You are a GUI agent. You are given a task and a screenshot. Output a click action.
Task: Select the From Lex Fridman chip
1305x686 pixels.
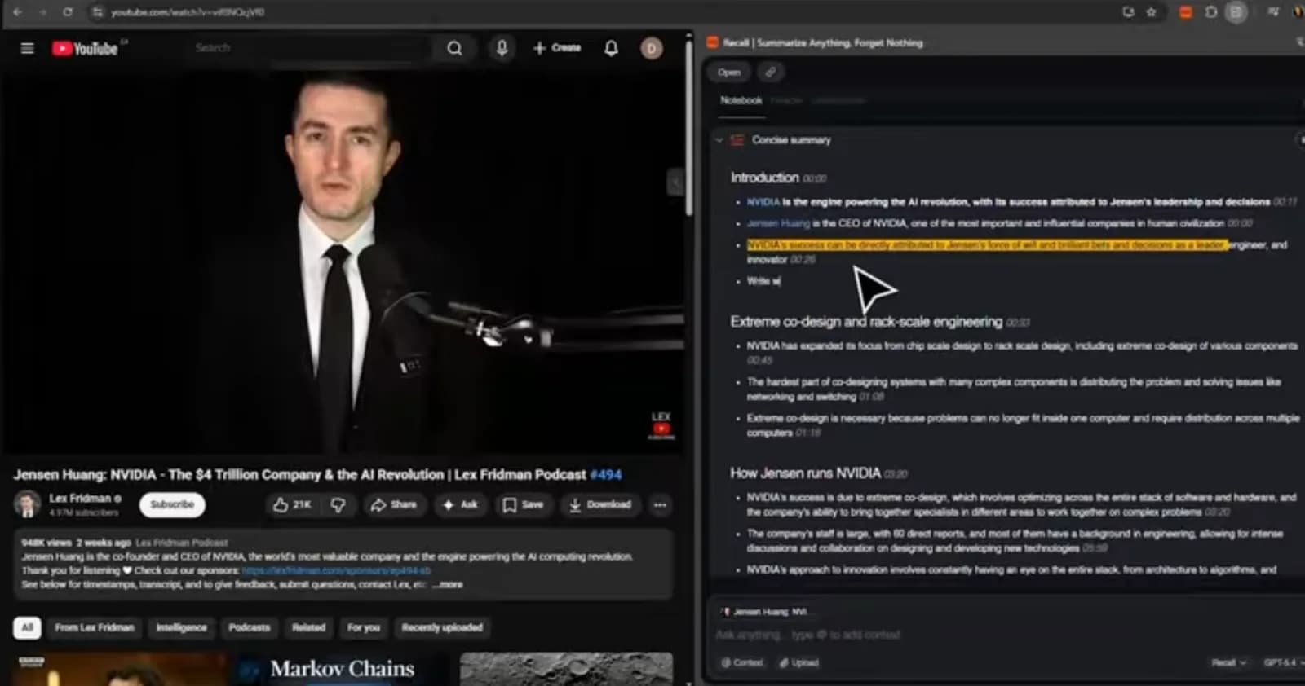(95, 627)
